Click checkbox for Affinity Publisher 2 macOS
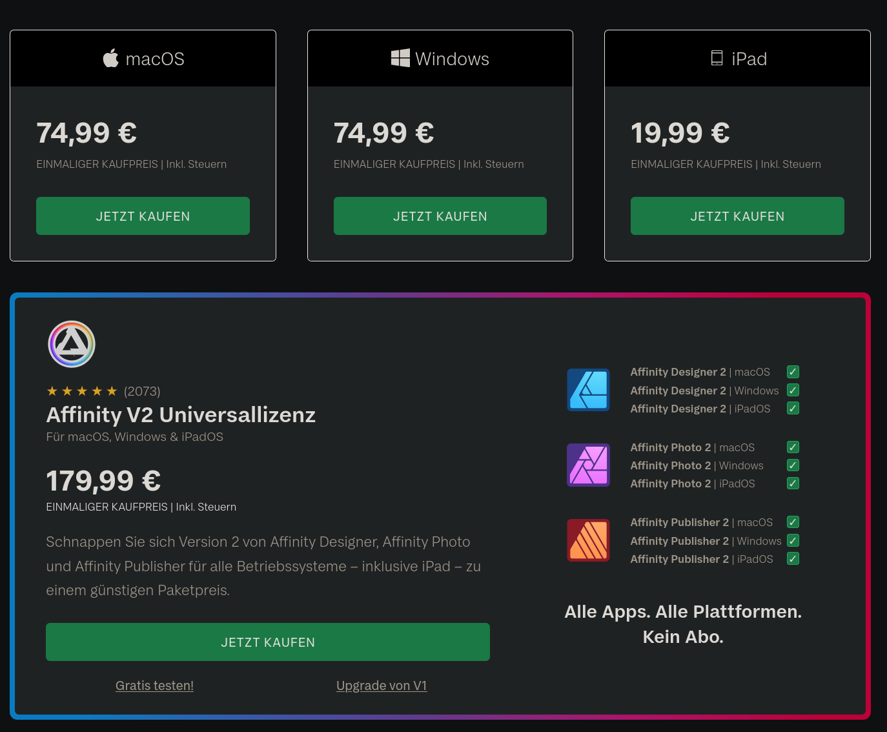This screenshot has width=887, height=732. 793,522
